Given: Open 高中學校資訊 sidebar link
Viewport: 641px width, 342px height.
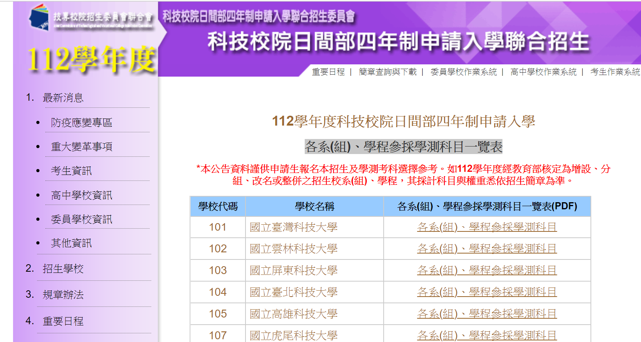Looking at the screenshot, I should (x=82, y=195).
